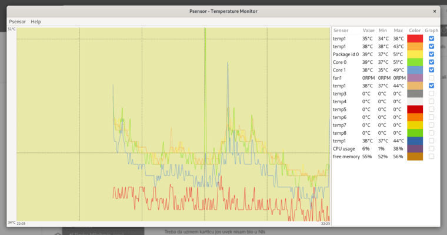Click the Value column header
The image size is (447, 235).
[369, 30]
